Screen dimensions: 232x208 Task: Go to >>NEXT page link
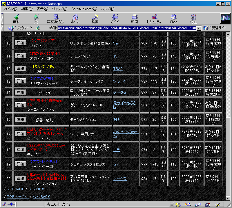[x=38, y=189]
